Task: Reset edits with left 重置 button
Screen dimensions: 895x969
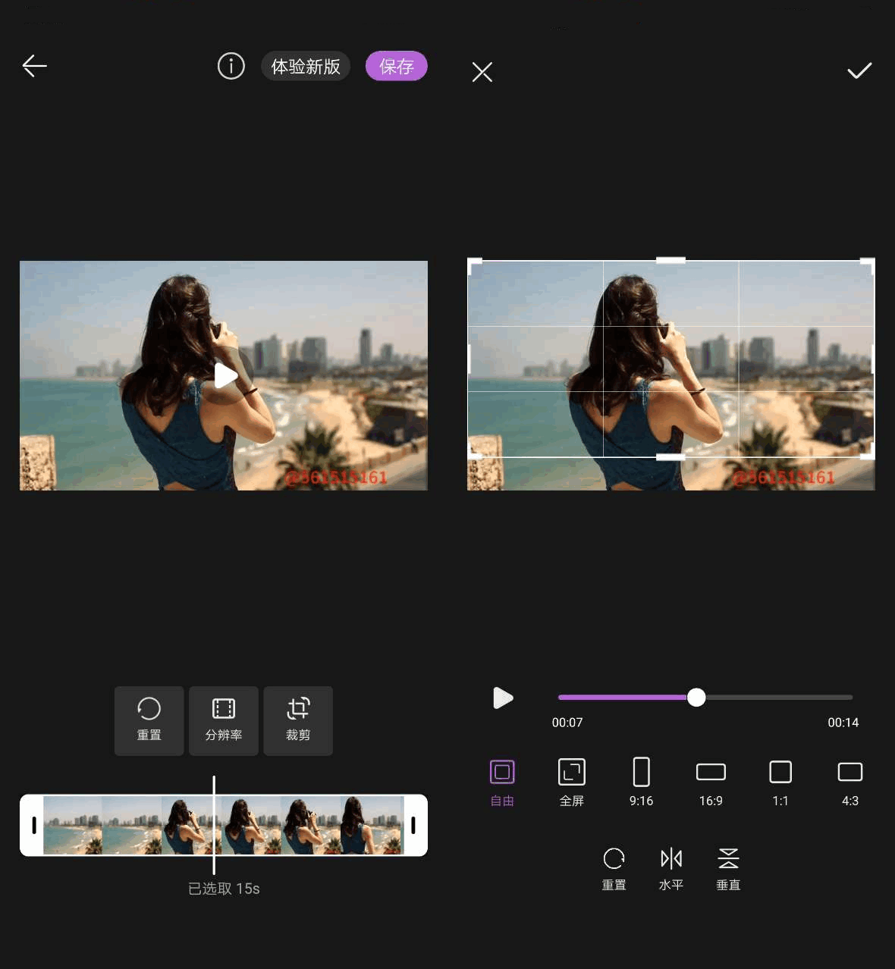Action: point(149,720)
